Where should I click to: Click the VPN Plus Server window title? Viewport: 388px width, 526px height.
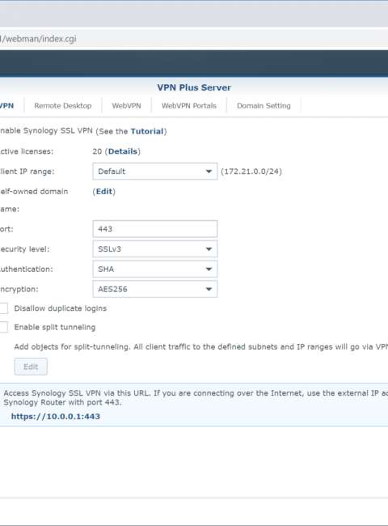(x=194, y=87)
